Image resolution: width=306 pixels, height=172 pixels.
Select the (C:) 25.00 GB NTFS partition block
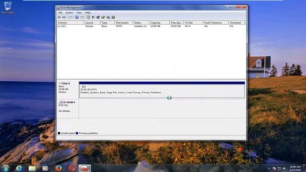pyautogui.click(x=162, y=90)
